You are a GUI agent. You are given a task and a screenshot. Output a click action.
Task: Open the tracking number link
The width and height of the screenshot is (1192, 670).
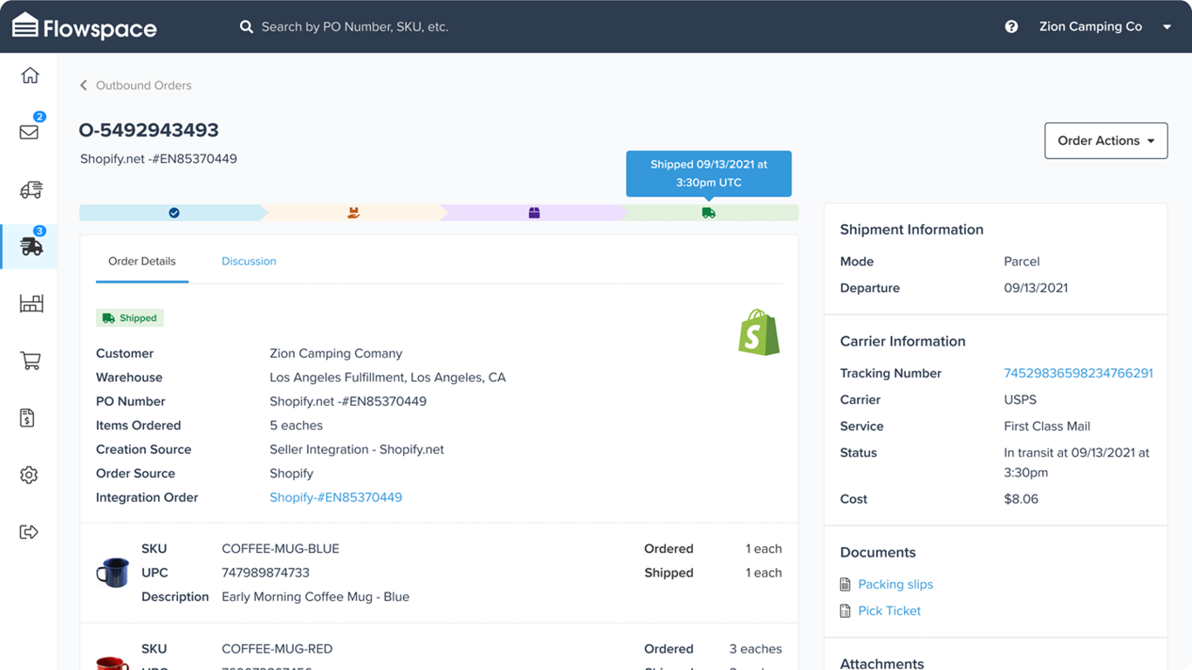[x=1079, y=373]
